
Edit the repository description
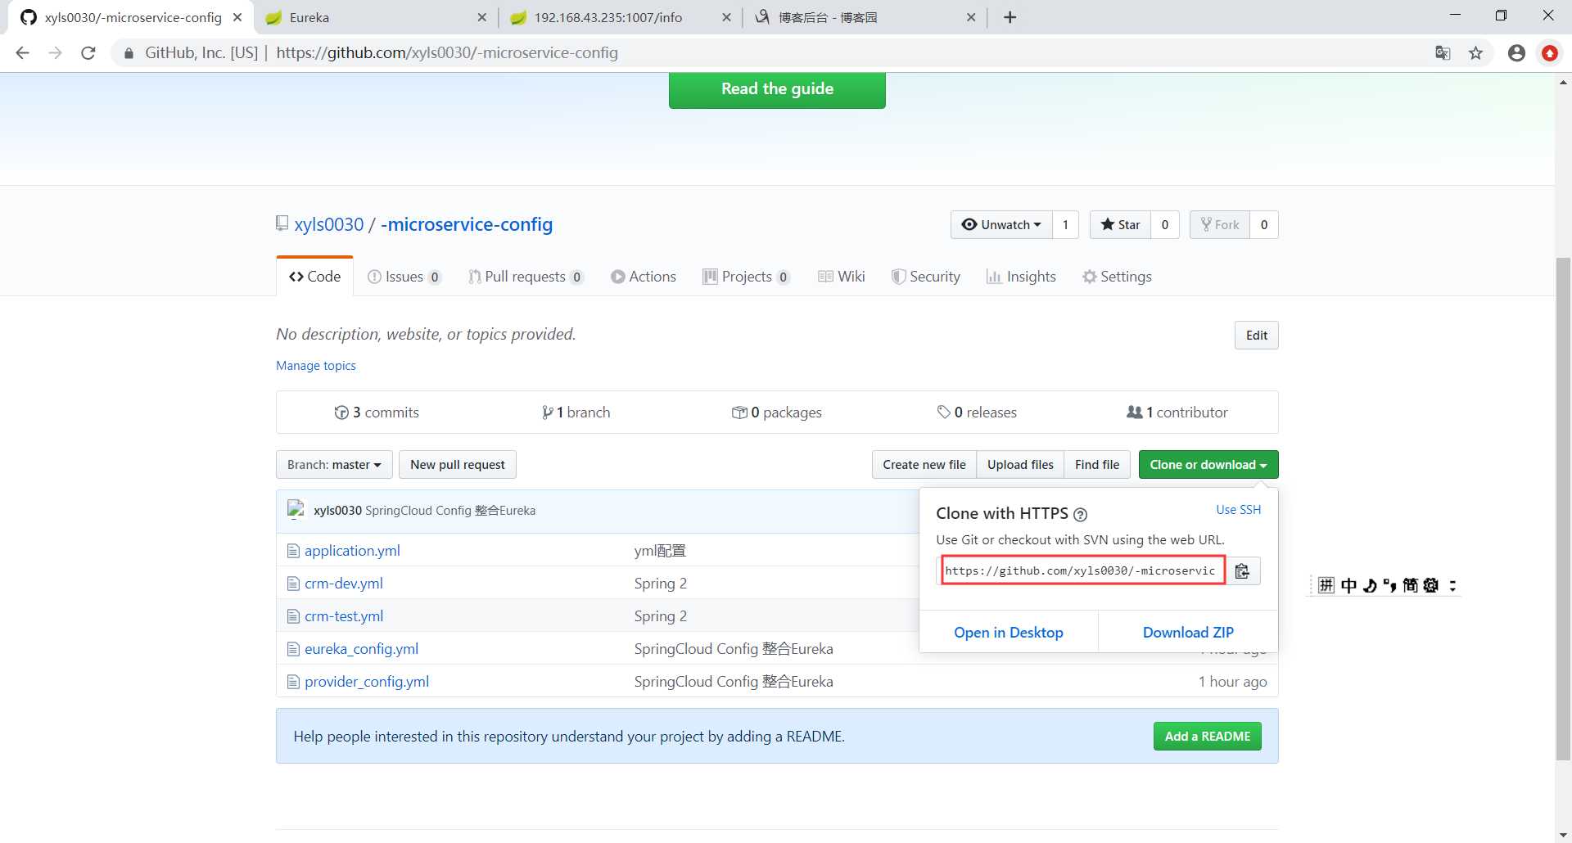click(1256, 336)
